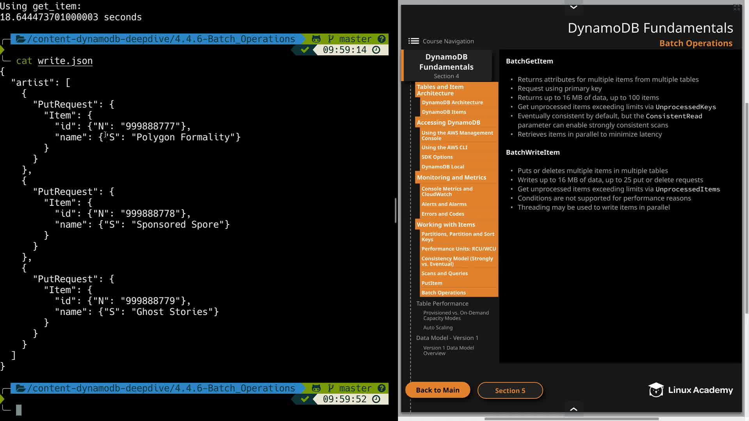The height and width of the screenshot is (421, 749).
Task: Go to Using the AWS CLI lesson
Action: [444, 147]
